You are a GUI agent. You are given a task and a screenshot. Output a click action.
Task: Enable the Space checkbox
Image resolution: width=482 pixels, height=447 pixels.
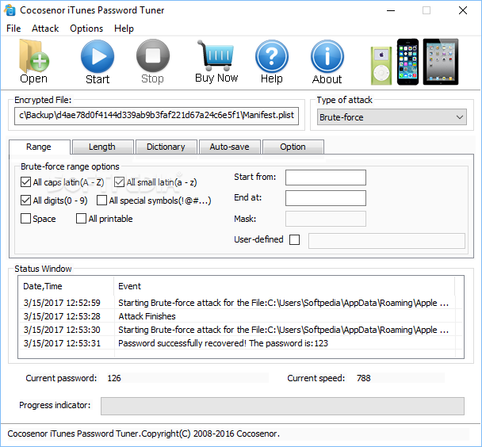pos(25,219)
